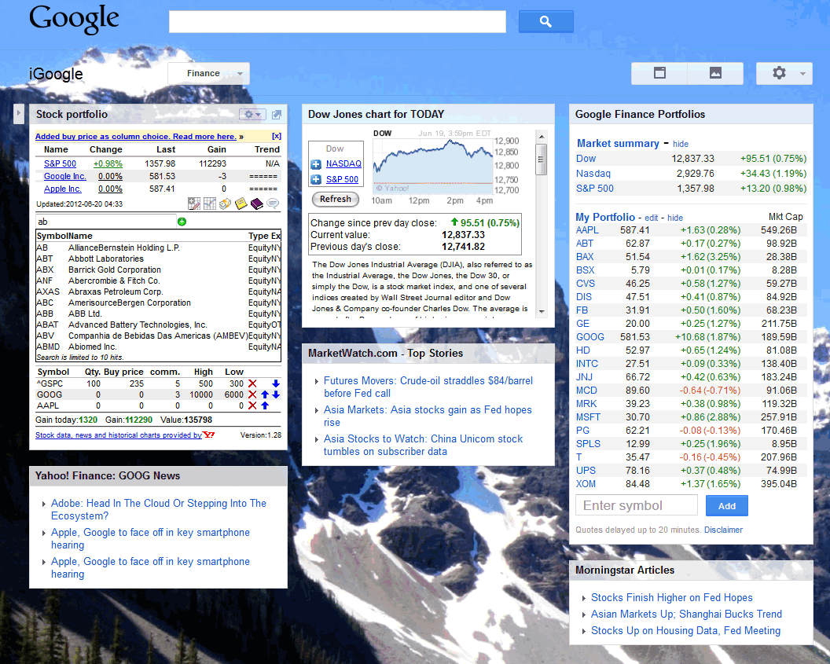This screenshot has width=830, height=664.
Task: Close the buy price announcement [x]
Action: coord(277,137)
